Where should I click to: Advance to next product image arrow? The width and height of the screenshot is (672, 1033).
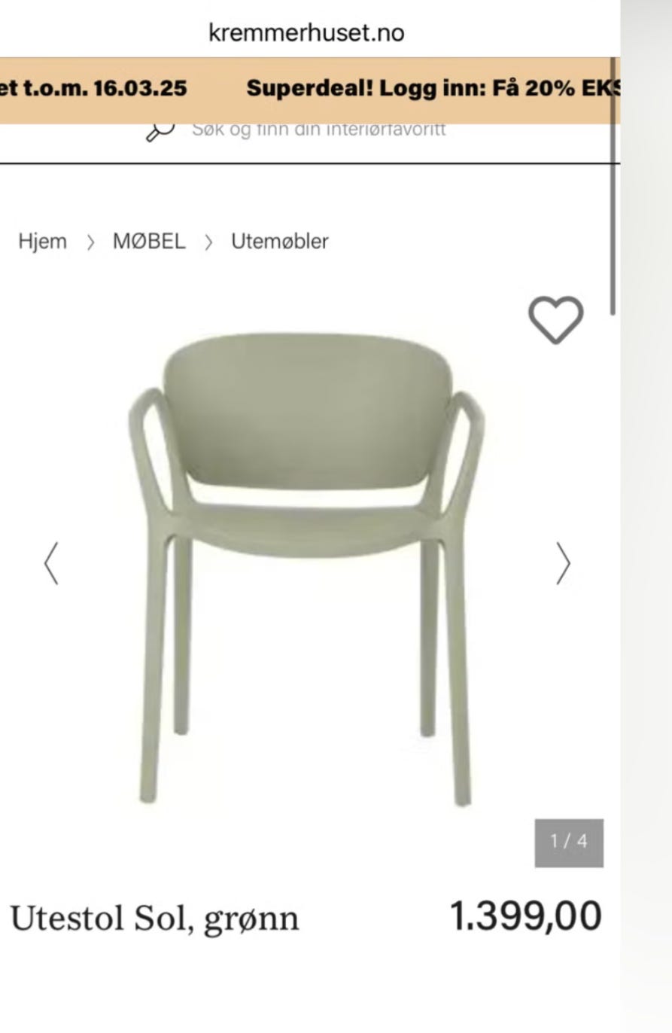click(563, 564)
